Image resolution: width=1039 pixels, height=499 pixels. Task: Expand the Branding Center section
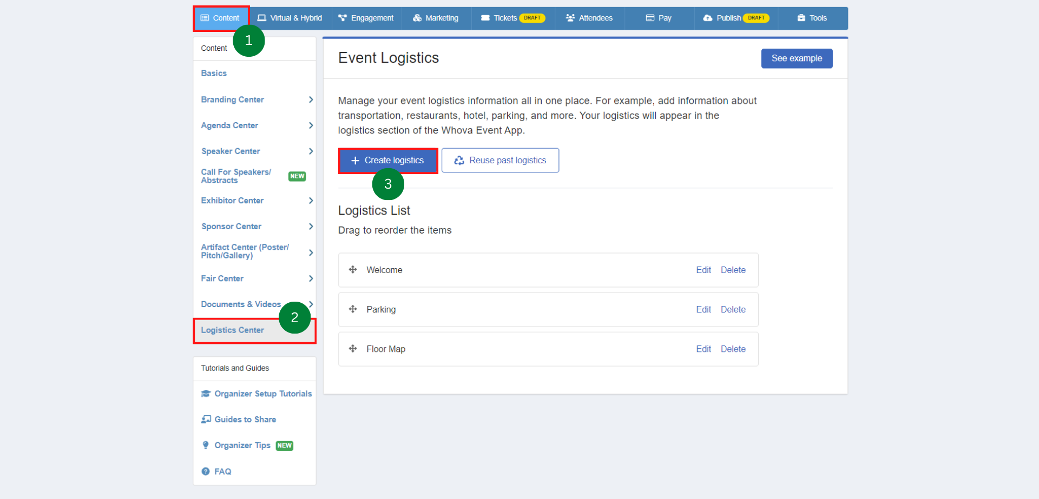(311, 99)
